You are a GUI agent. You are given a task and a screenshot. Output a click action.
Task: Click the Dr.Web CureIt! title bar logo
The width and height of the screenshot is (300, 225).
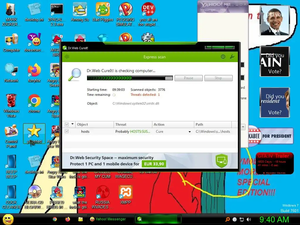(x=65, y=48)
